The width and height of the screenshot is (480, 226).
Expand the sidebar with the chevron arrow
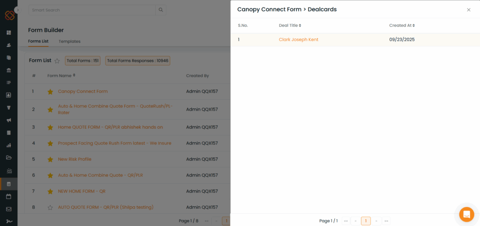17,10
